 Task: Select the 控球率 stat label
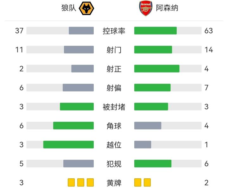114,31
